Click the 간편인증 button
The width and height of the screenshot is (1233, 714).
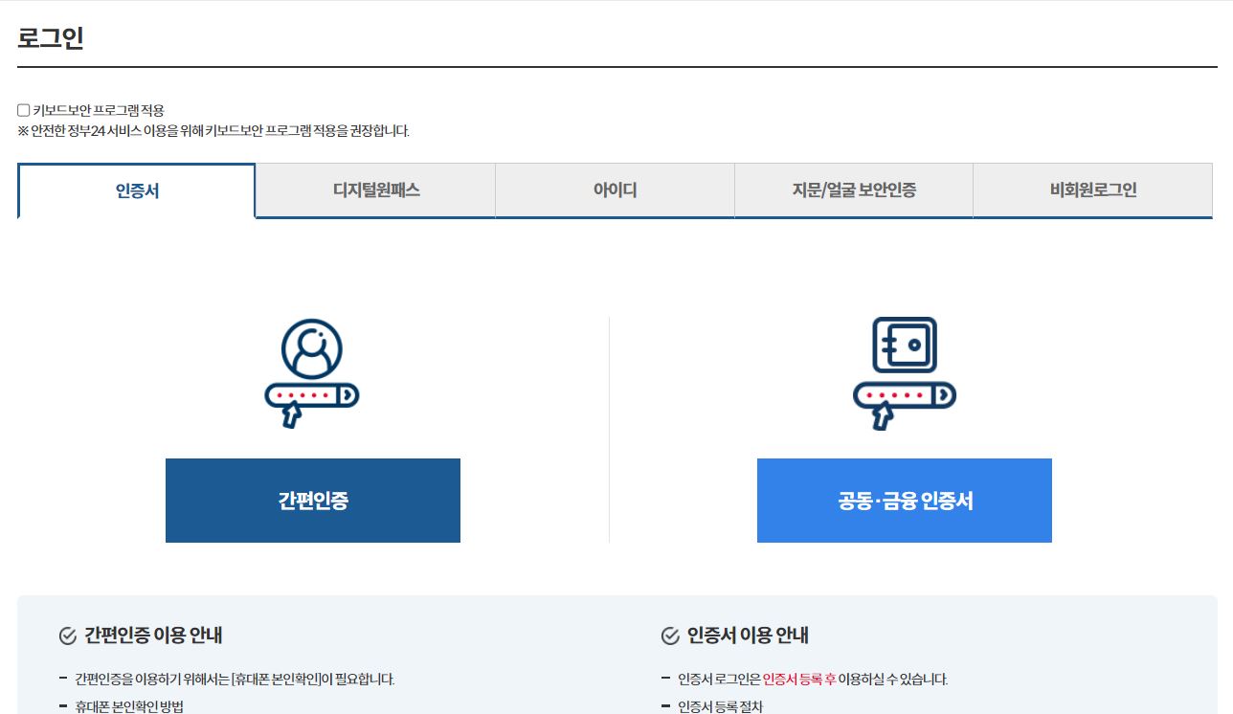pos(312,500)
